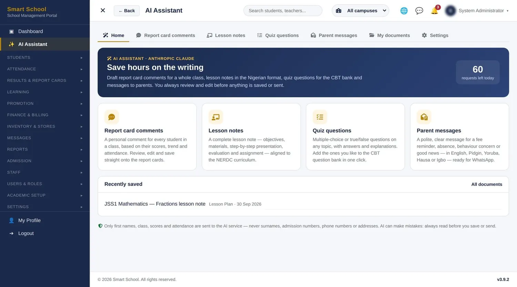Image resolution: width=517 pixels, height=287 pixels.
Task: Switch to the Home tab
Action: tap(113, 35)
